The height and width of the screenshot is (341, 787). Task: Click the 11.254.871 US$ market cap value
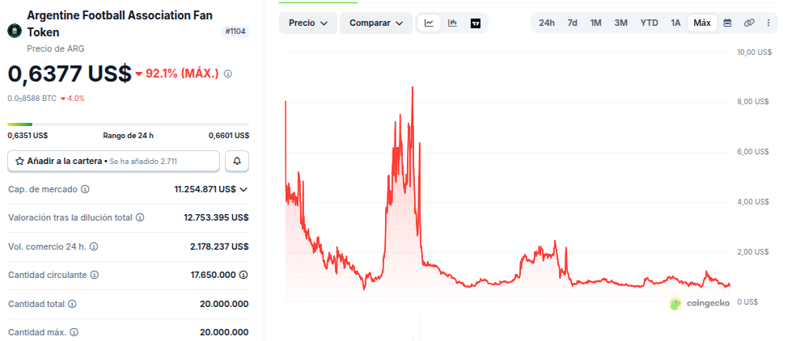205,190
